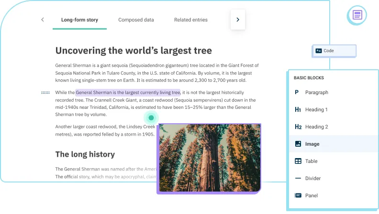
Task: Choose Paragraph in Basic Blocks
Action: pyautogui.click(x=334, y=92)
